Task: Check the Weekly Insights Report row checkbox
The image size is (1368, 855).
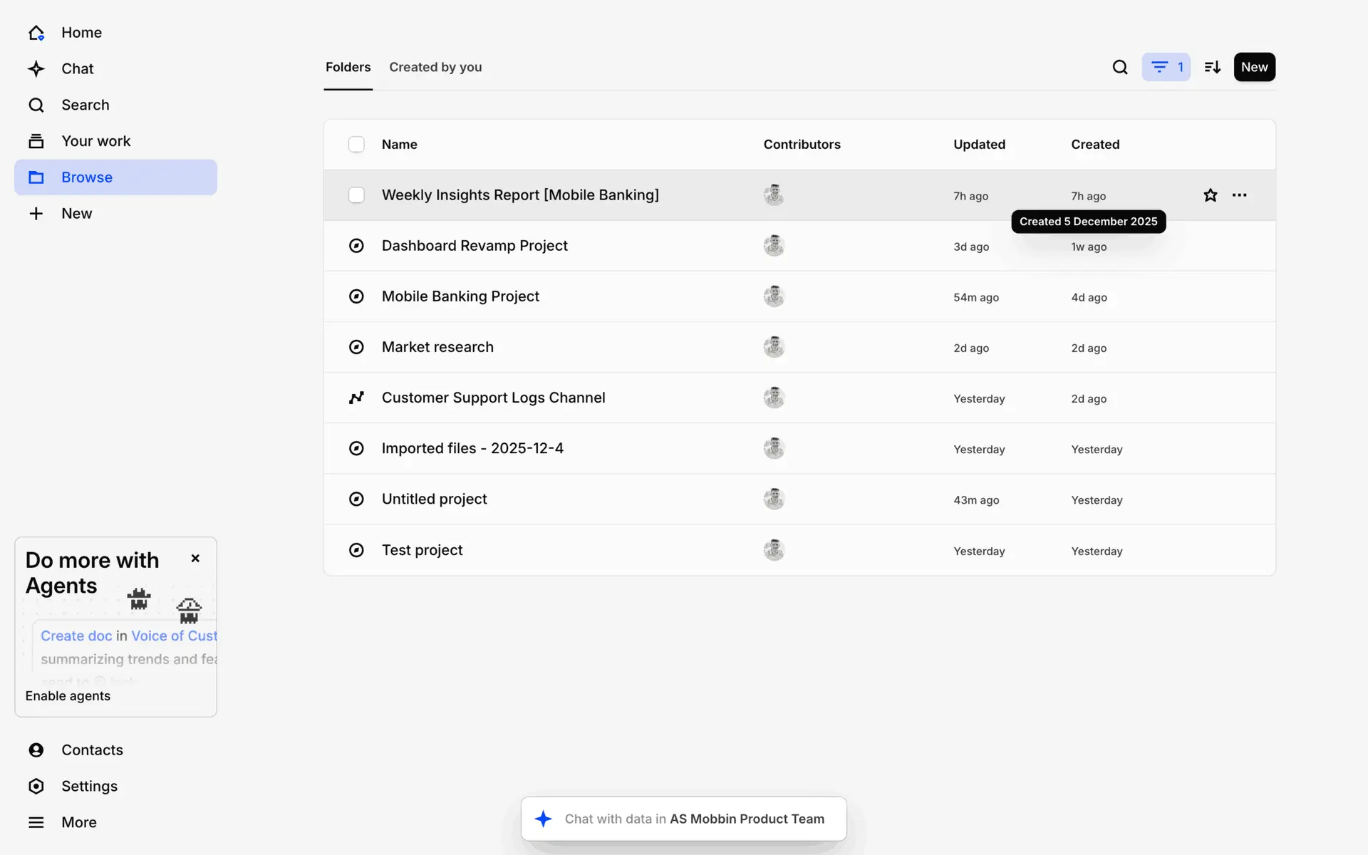Action: 356,195
